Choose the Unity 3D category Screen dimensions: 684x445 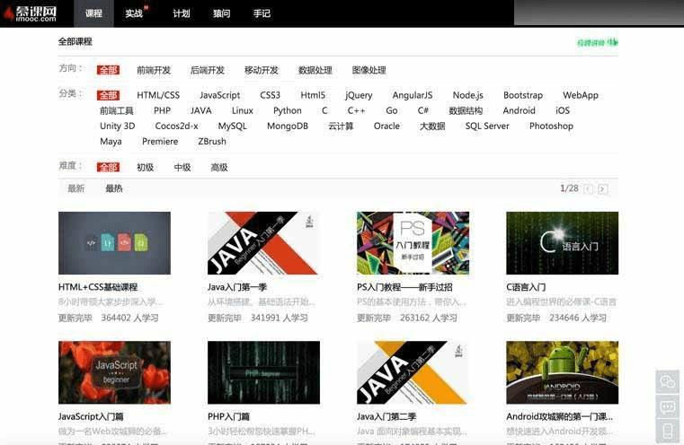(x=118, y=127)
